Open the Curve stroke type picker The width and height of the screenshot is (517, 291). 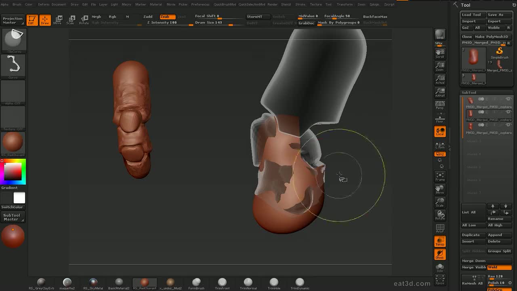13,66
